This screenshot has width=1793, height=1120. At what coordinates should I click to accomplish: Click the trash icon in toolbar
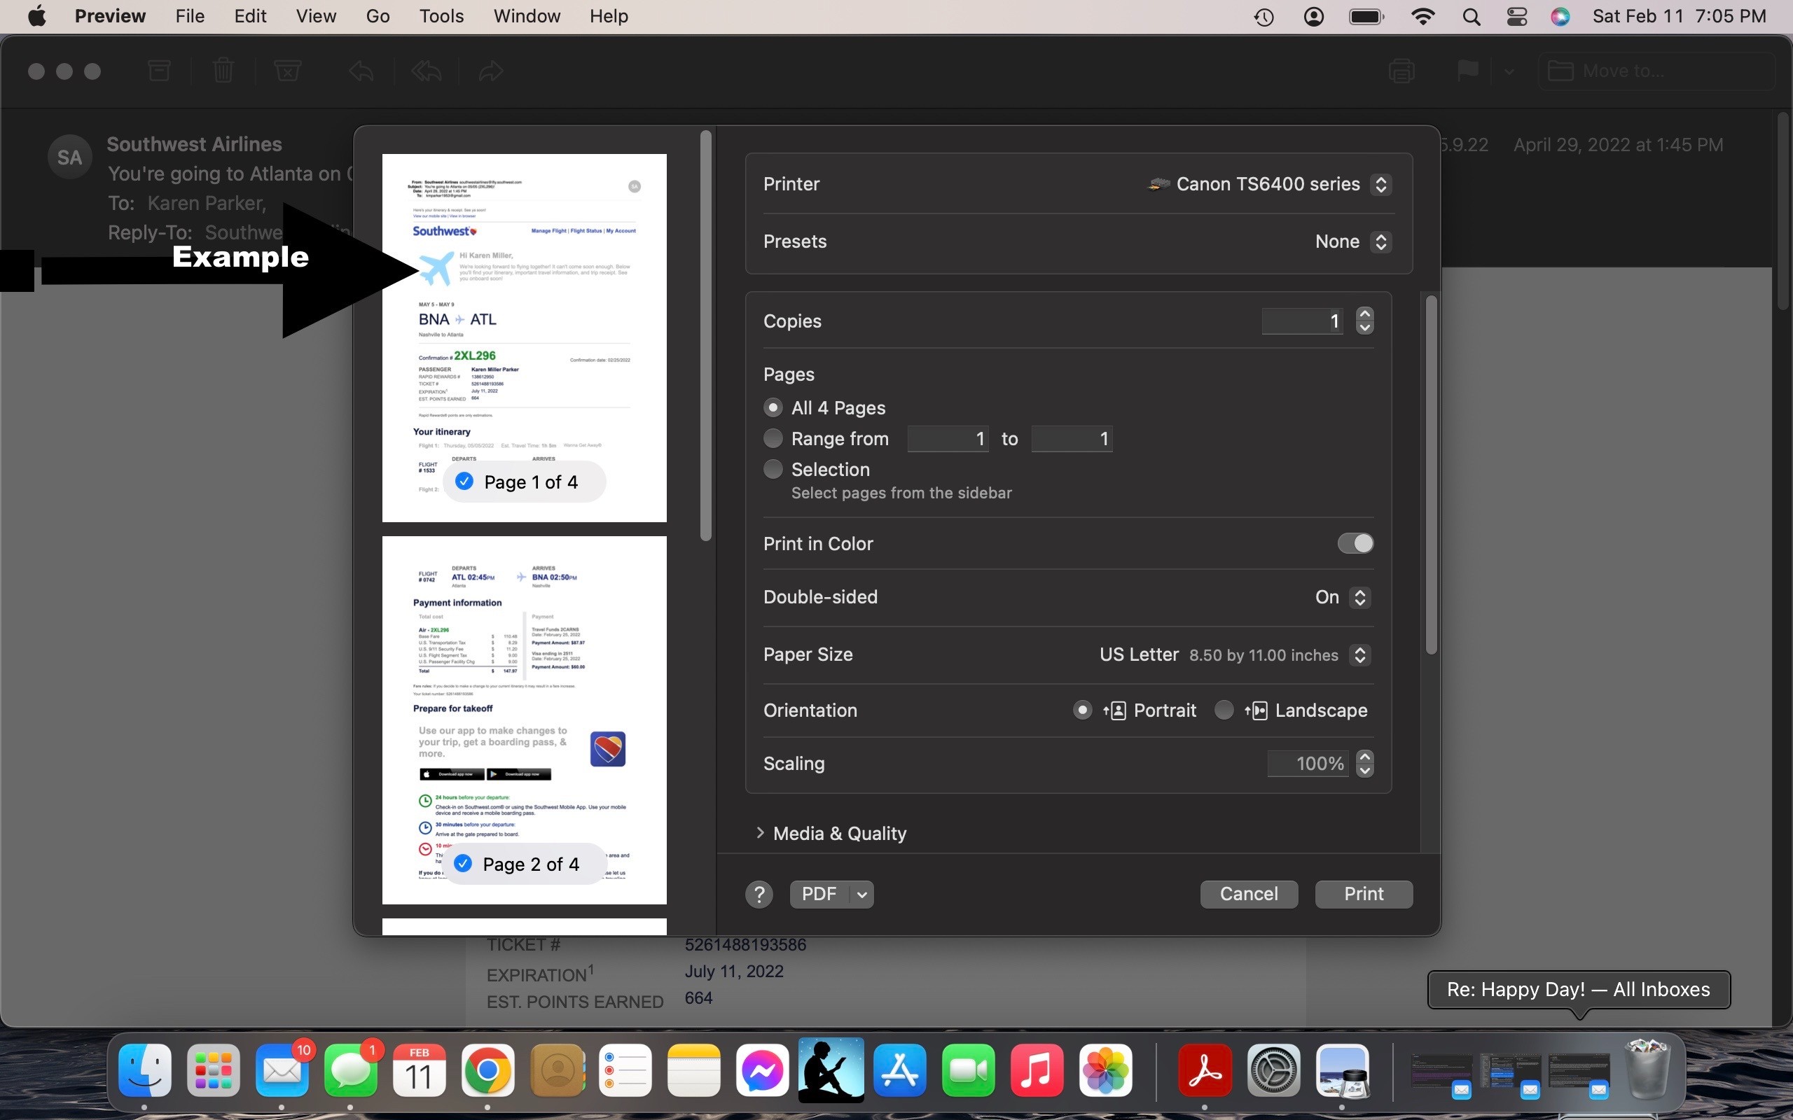[x=223, y=71]
